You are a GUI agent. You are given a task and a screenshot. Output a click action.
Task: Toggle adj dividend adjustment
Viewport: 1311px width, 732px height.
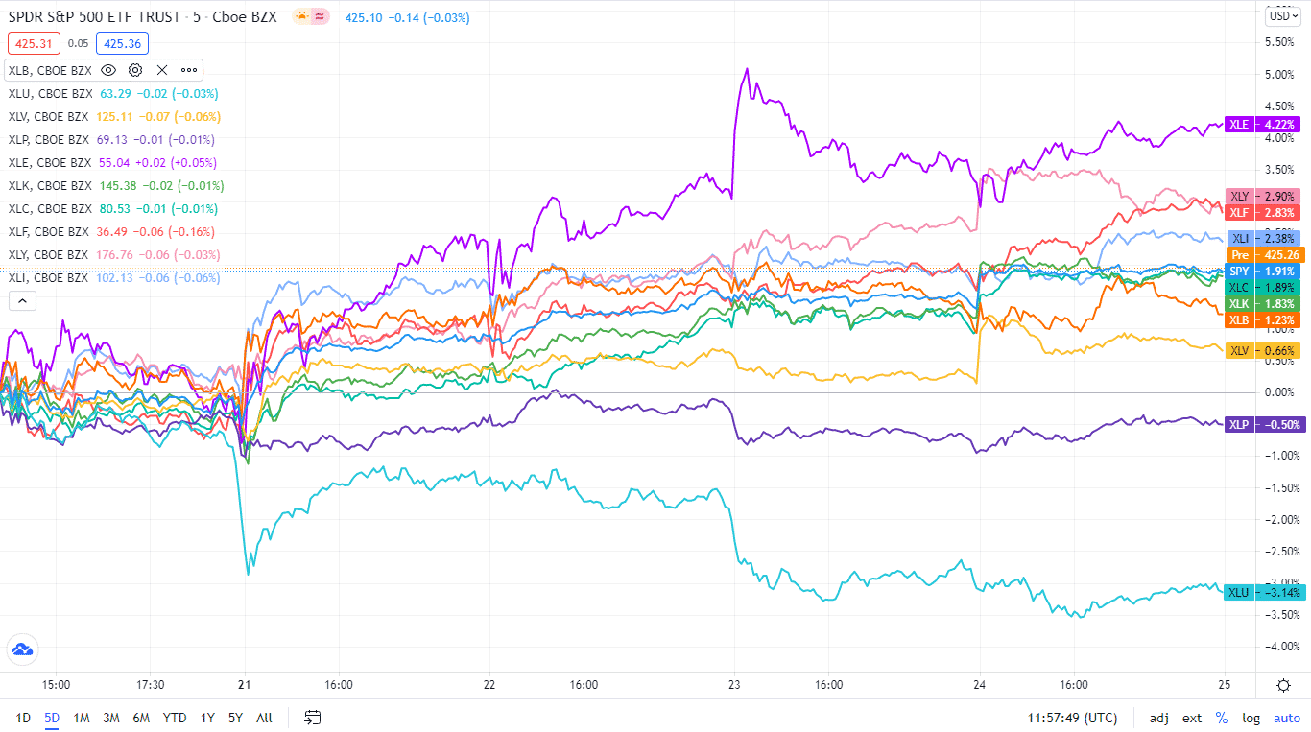coord(1159,718)
